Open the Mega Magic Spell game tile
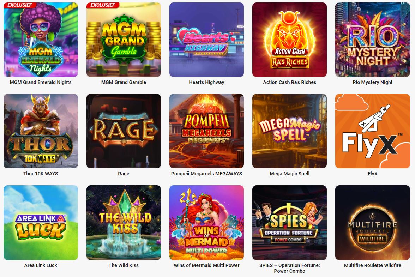Viewport: 415px width, 277px height. pos(289,131)
